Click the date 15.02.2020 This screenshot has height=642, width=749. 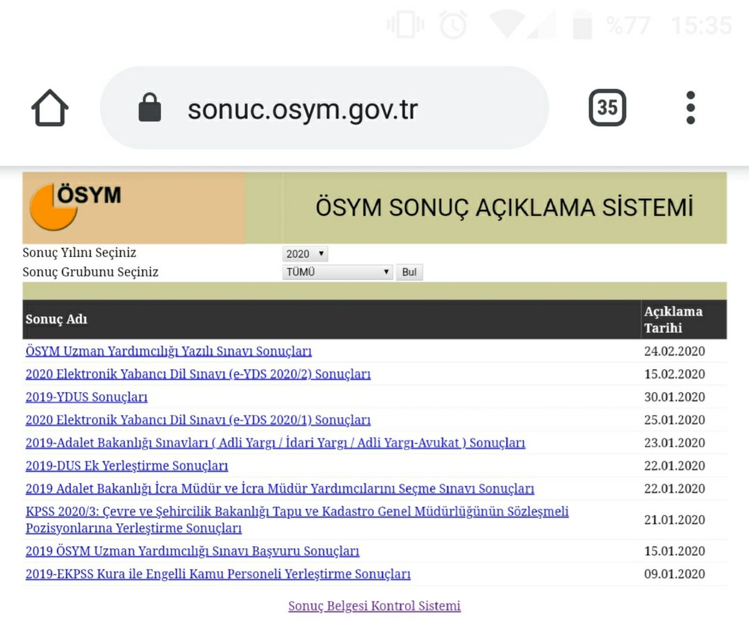675,374
